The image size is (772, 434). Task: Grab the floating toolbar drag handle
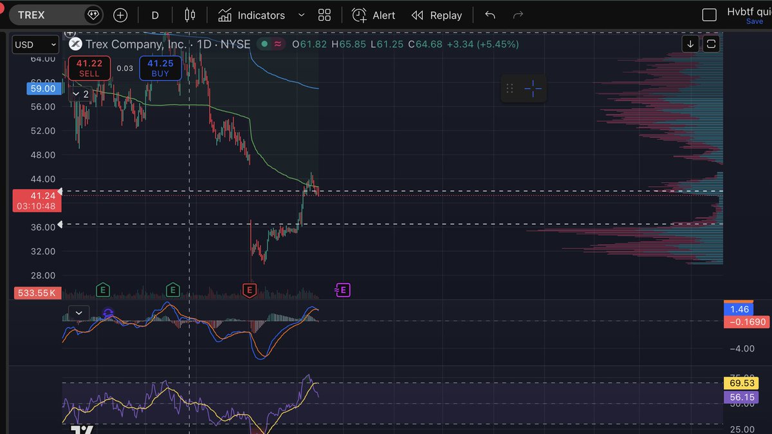(510, 88)
